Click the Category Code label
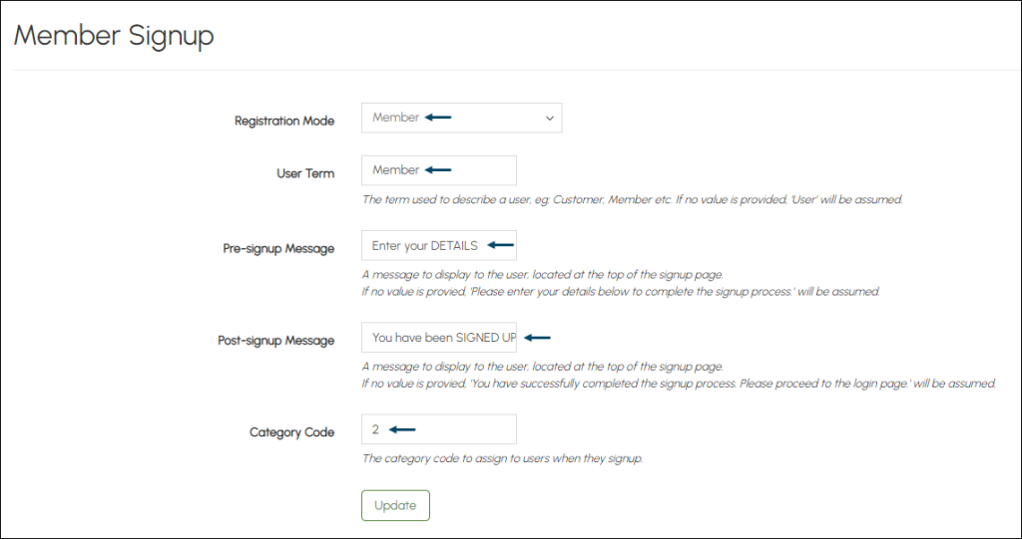This screenshot has width=1022, height=539. (292, 432)
